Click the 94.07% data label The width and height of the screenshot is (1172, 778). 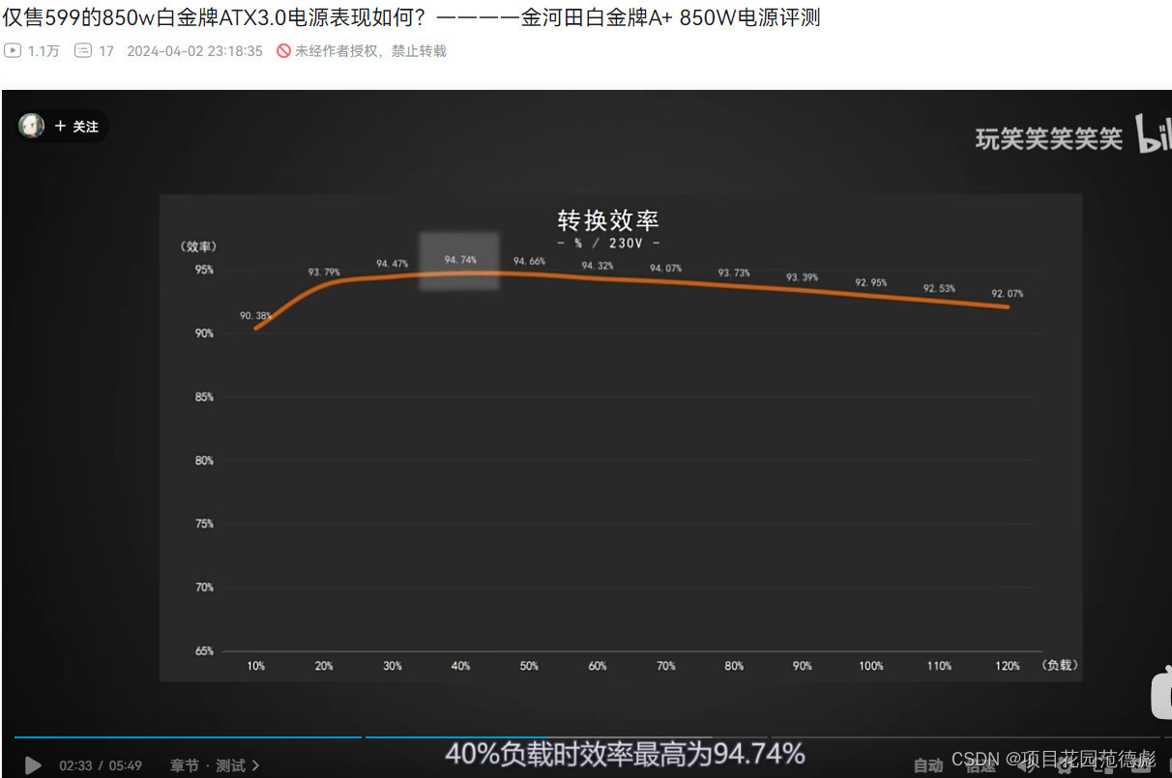pos(665,268)
